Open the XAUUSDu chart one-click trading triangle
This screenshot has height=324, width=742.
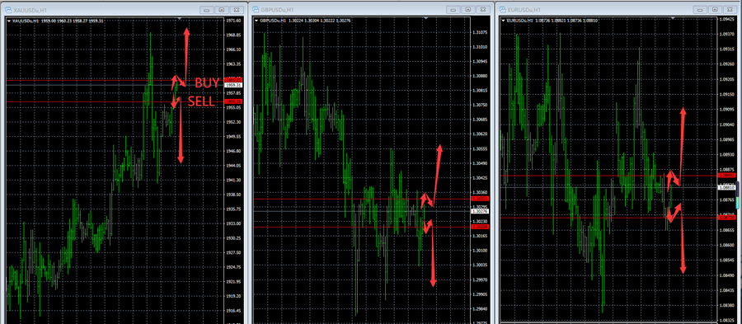(x=9, y=21)
